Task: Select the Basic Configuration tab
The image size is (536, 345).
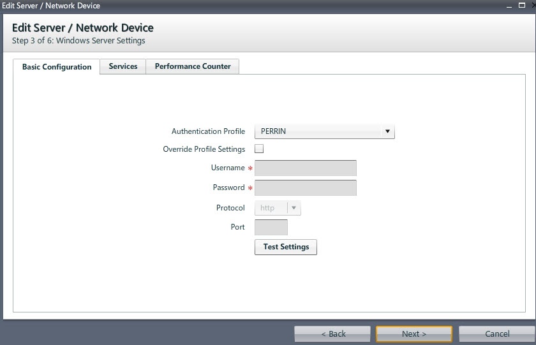Action: pos(57,67)
